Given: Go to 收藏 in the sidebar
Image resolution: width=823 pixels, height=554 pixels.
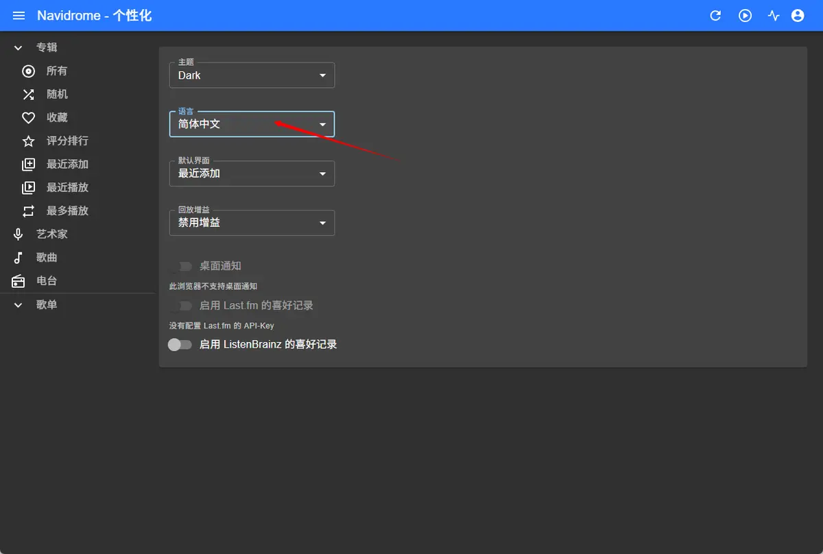Looking at the screenshot, I should [57, 118].
